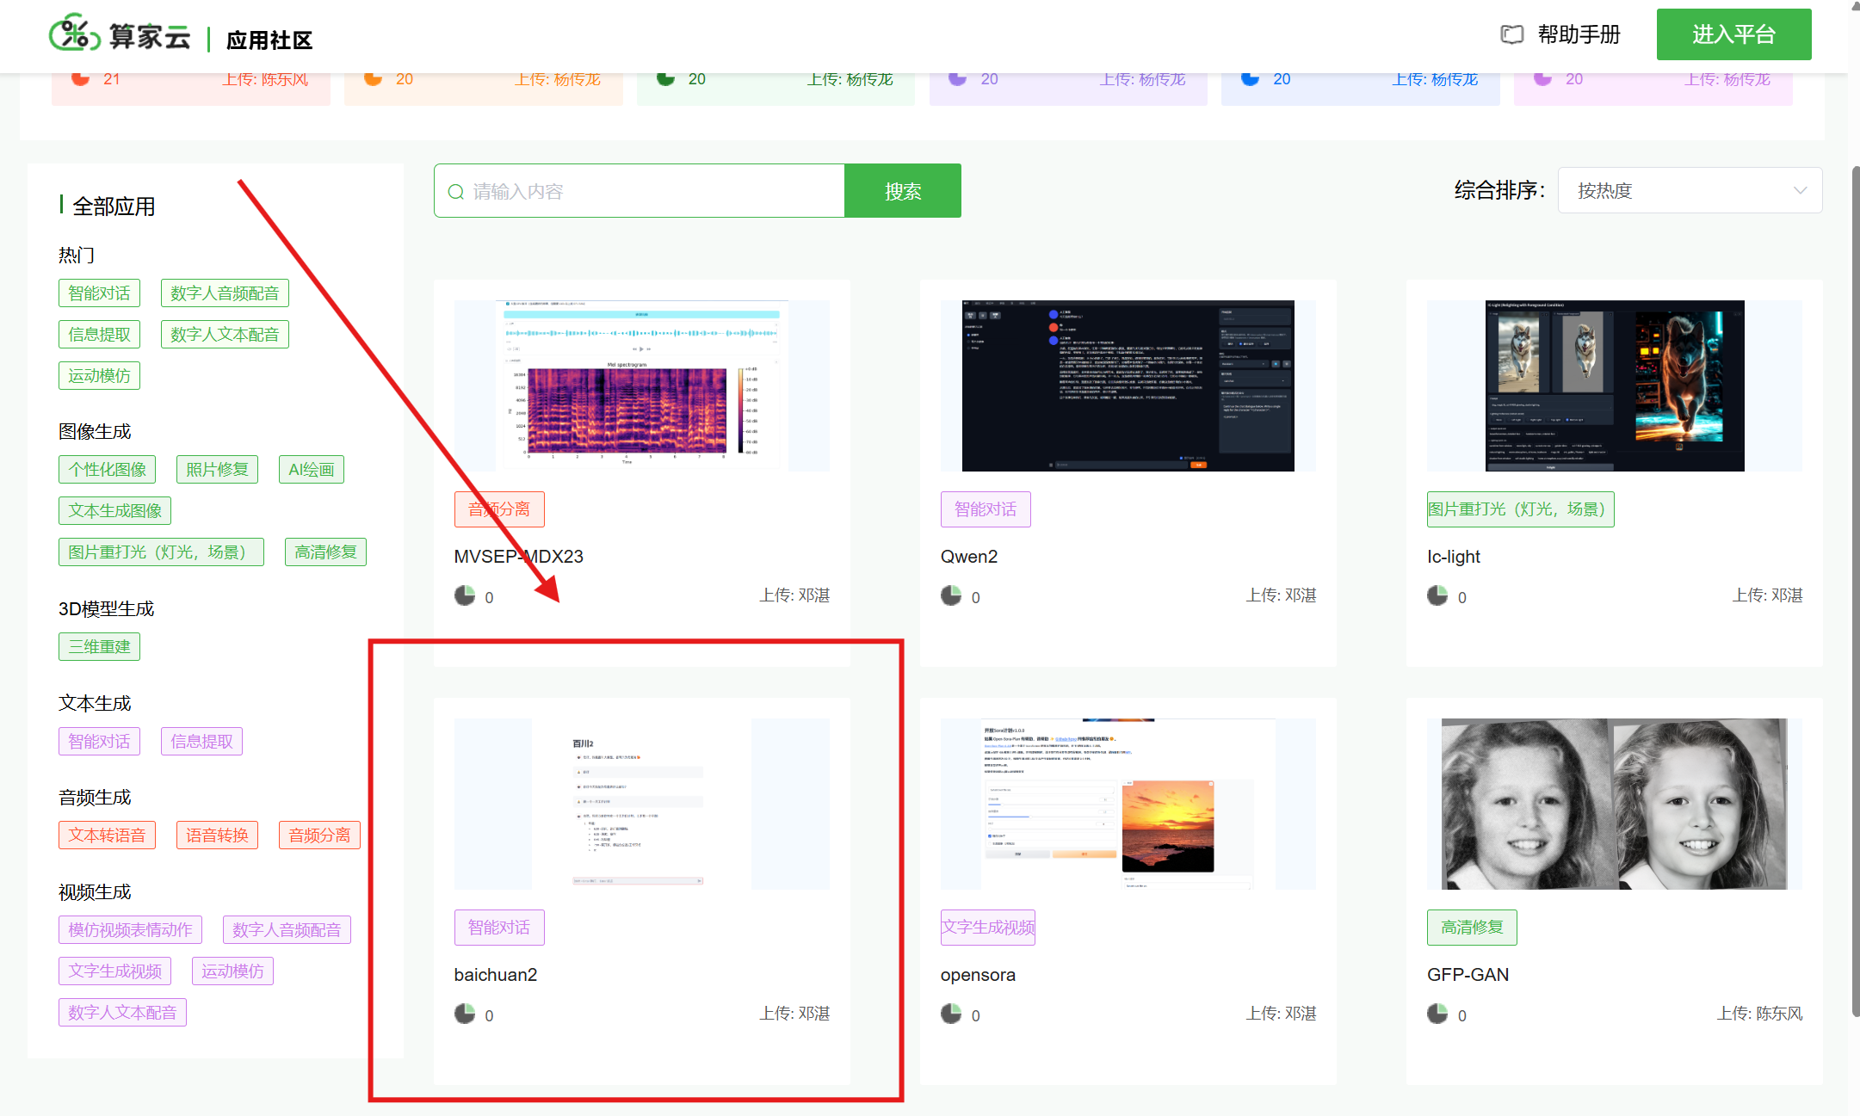Click the 搜索 button
The height and width of the screenshot is (1116, 1860).
[903, 191]
